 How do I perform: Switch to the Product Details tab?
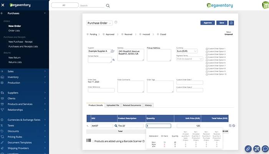coord(96,105)
